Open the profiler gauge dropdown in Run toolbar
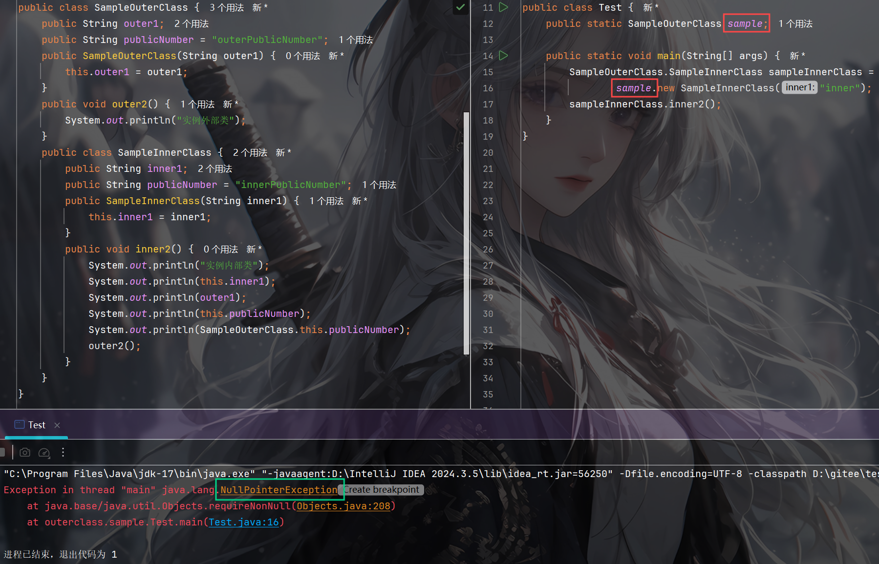Viewport: 879px width, 564px height. pos(44,453)
